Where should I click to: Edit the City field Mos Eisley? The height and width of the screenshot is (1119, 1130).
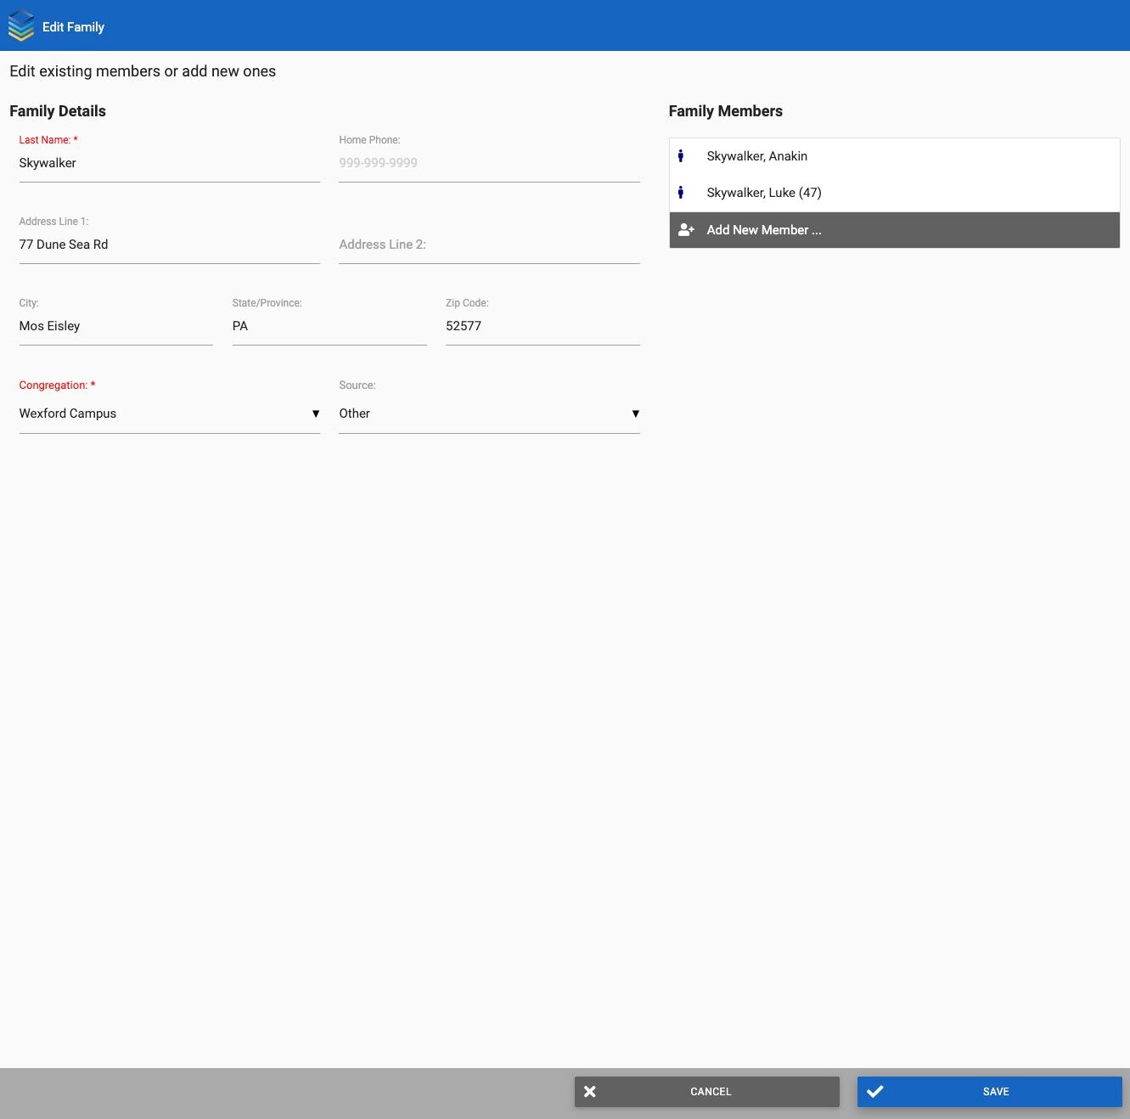116,326
